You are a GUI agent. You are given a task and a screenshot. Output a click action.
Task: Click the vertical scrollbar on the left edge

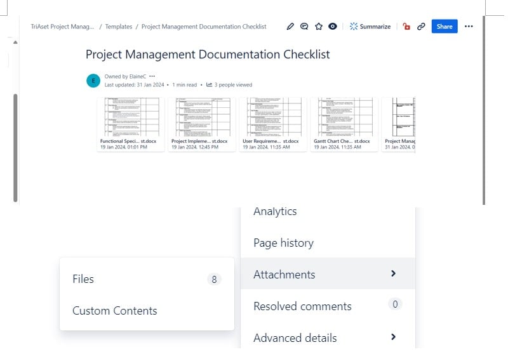coord(15,148)
